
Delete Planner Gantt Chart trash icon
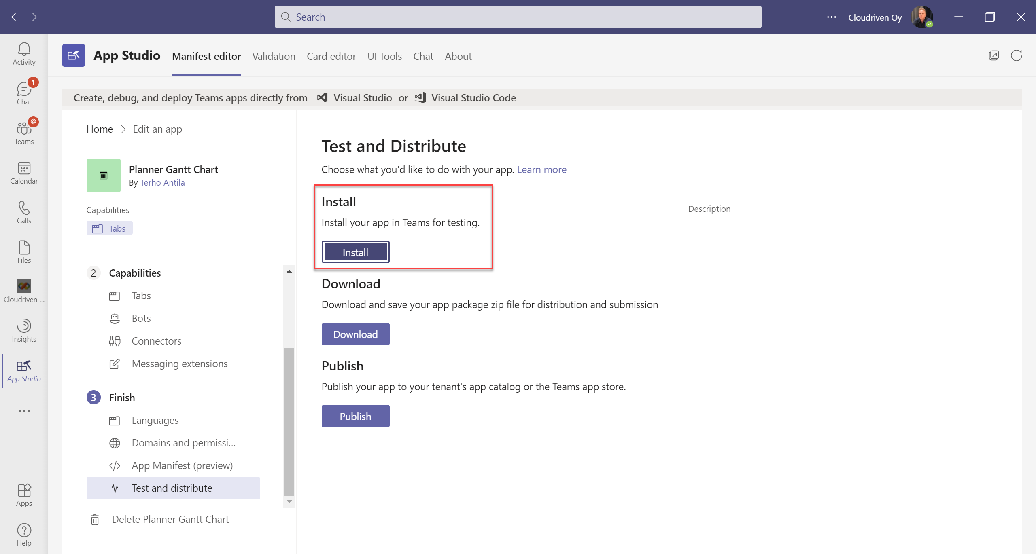pyautogui.click(x=95, y=519)
